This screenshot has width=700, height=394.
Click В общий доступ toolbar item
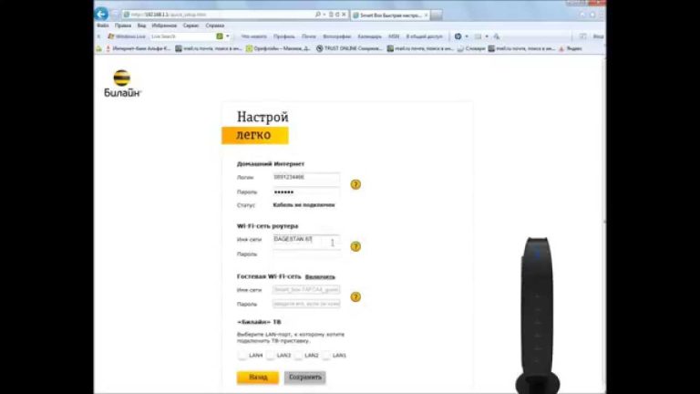424,36
